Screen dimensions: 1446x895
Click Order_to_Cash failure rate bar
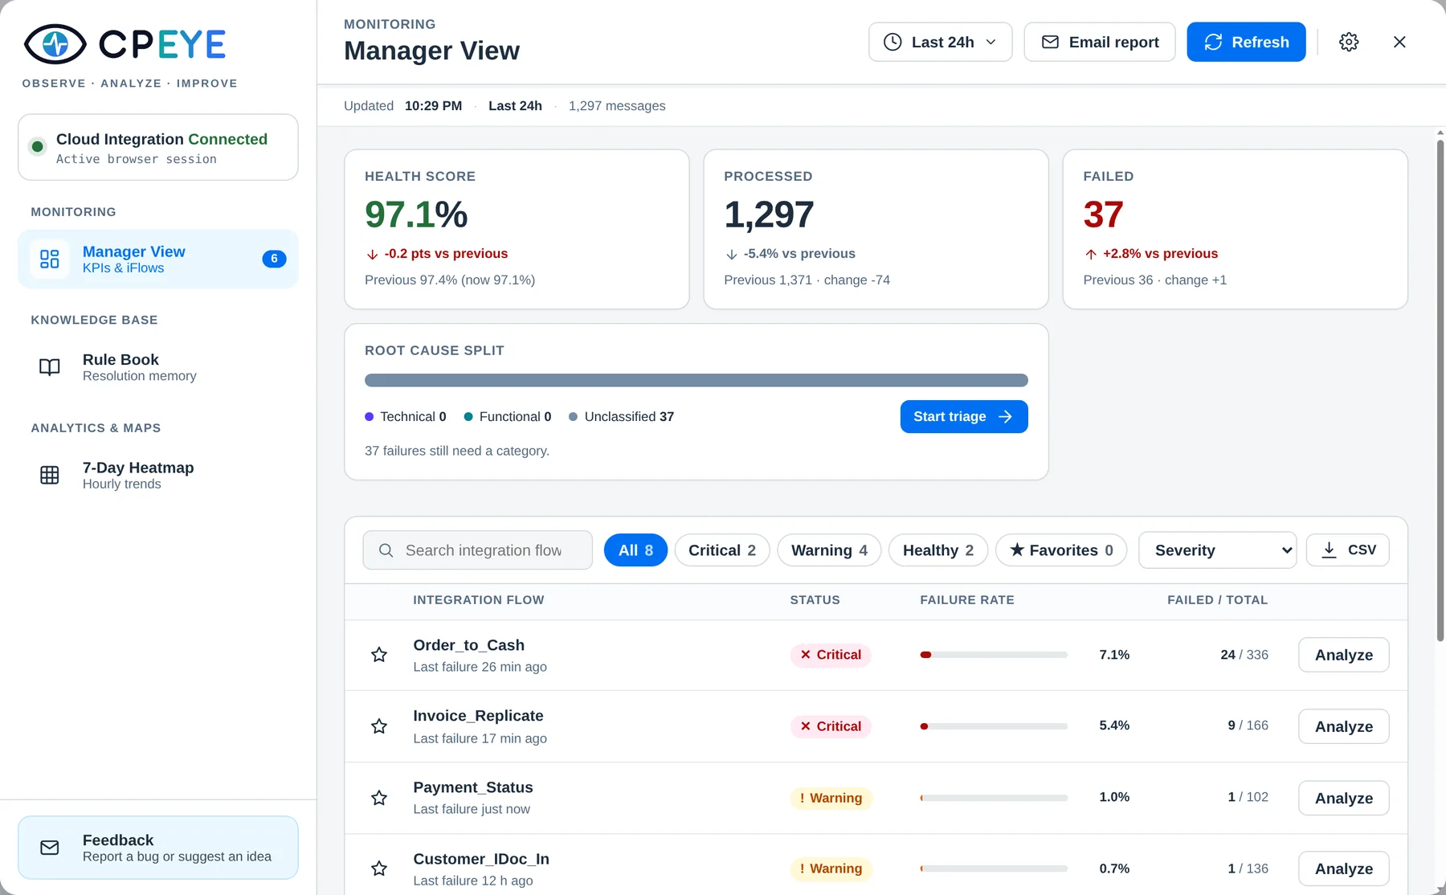click(x=994, y=655)
